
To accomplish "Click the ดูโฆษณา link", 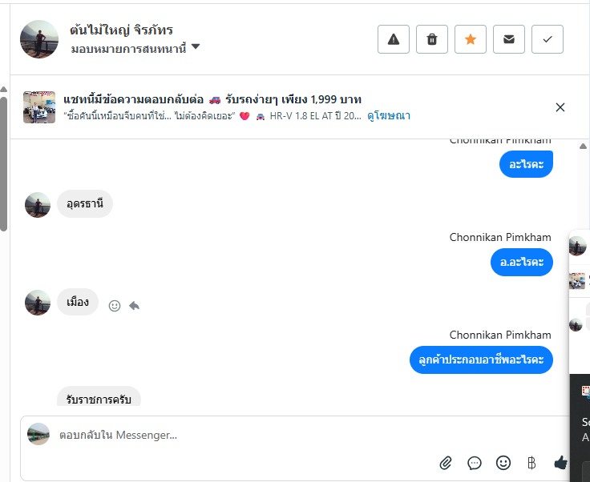I will coord(389,116).
